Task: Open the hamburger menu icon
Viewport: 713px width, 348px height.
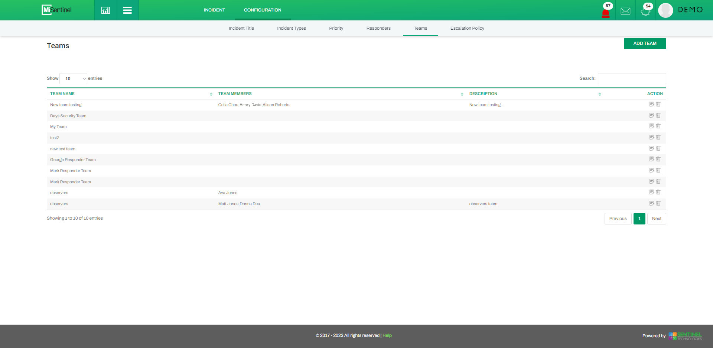Action: [127, 10]
